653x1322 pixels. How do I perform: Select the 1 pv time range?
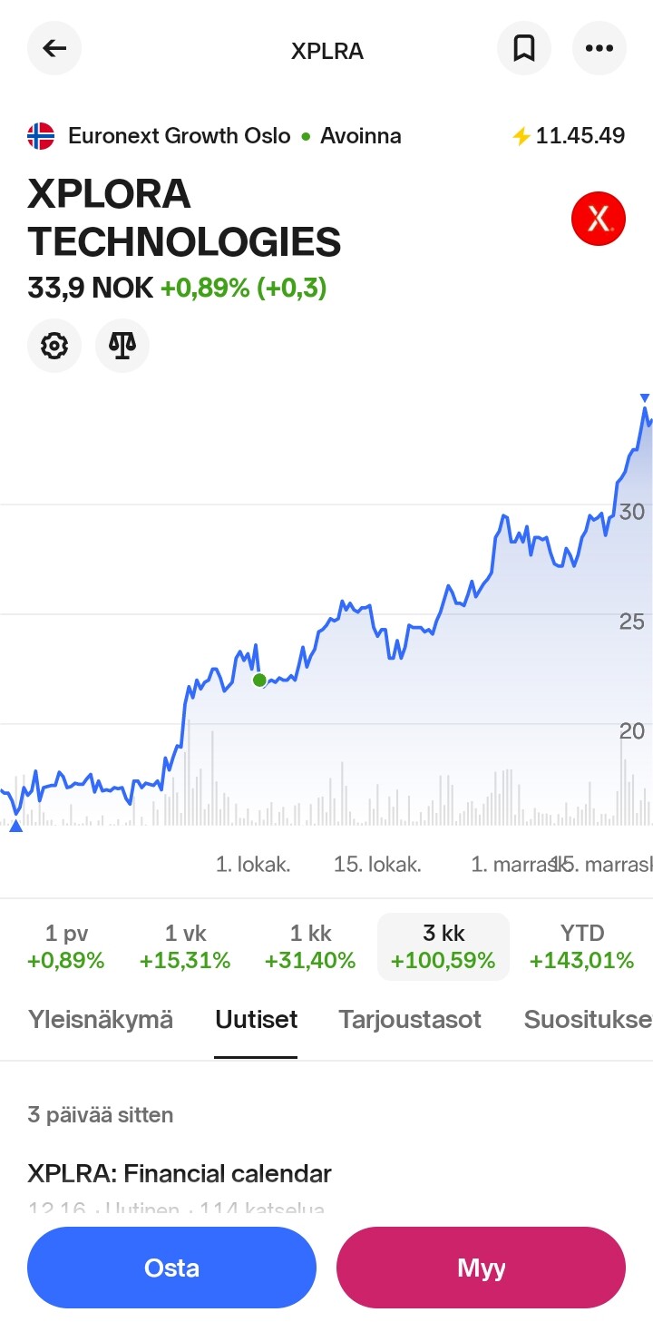point(66,946)
